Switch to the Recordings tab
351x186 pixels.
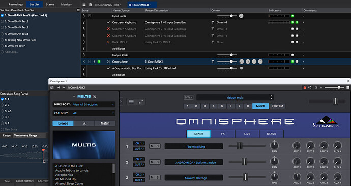click(16, 4)
